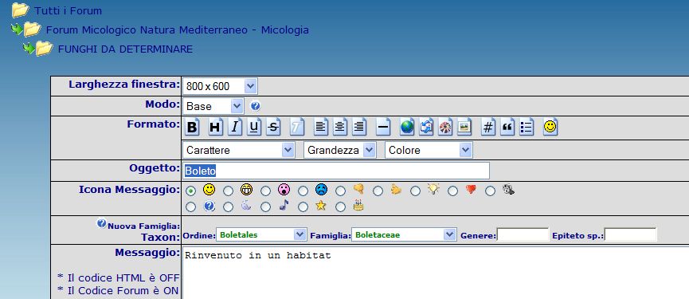The height and width of the screenshot is (299, 689).
Task: Click the Tutti i Forum folder icon
Action: tap(20, 10)
